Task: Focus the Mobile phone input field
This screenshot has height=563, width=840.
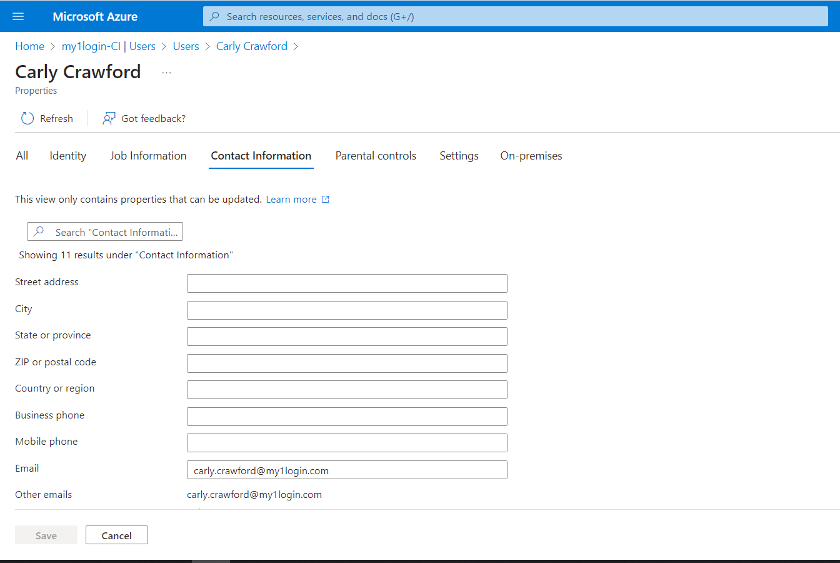Action: [347, 443]
